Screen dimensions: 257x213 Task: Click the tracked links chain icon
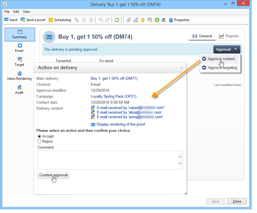136,20
